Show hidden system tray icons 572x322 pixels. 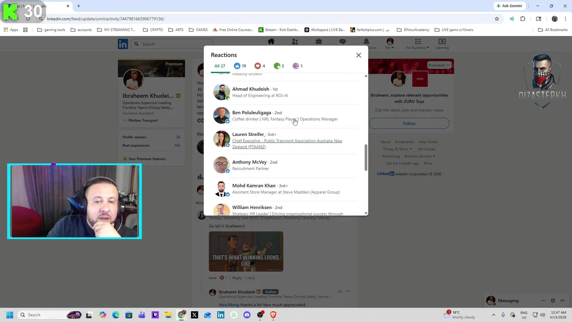(x=493, y=315)
